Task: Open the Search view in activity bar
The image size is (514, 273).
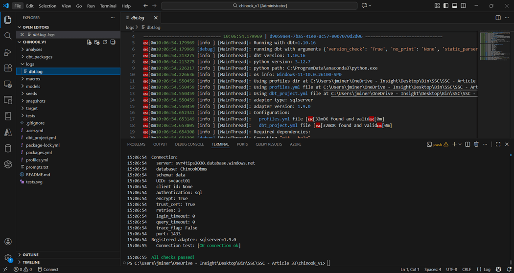Action: point(8,36)
